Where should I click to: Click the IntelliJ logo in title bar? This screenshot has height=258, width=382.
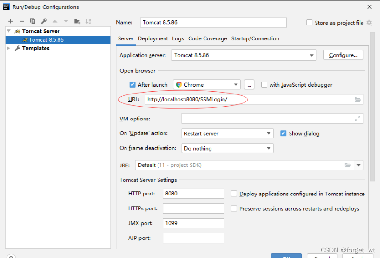(x=7, y=7)
